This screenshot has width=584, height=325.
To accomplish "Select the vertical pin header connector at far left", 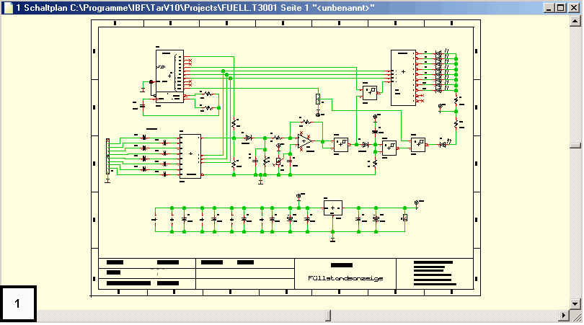I will (x=107, y=156).
